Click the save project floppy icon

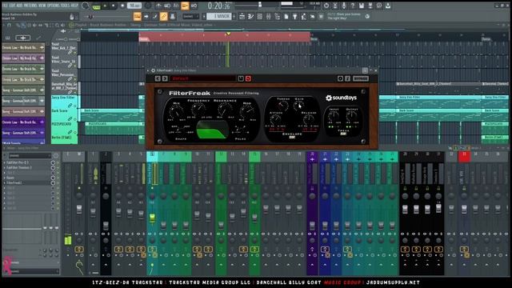point(362,6)
